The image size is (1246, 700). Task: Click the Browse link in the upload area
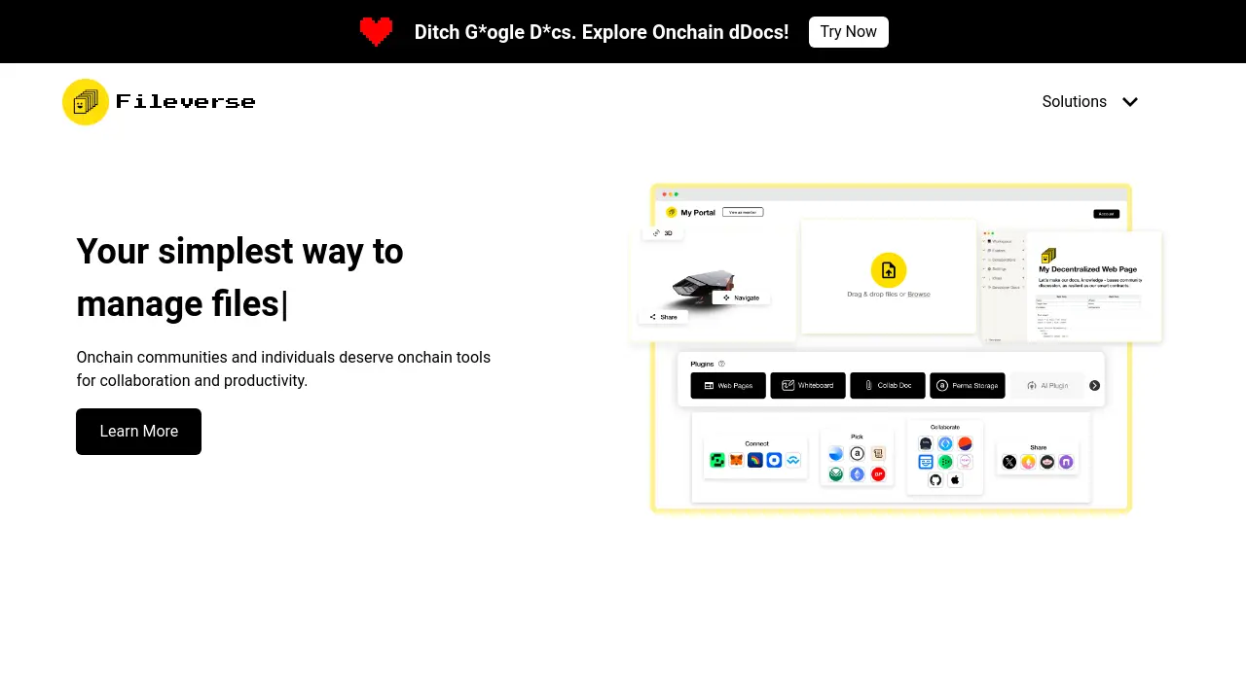pyautogui.click(x=919, y=294)
